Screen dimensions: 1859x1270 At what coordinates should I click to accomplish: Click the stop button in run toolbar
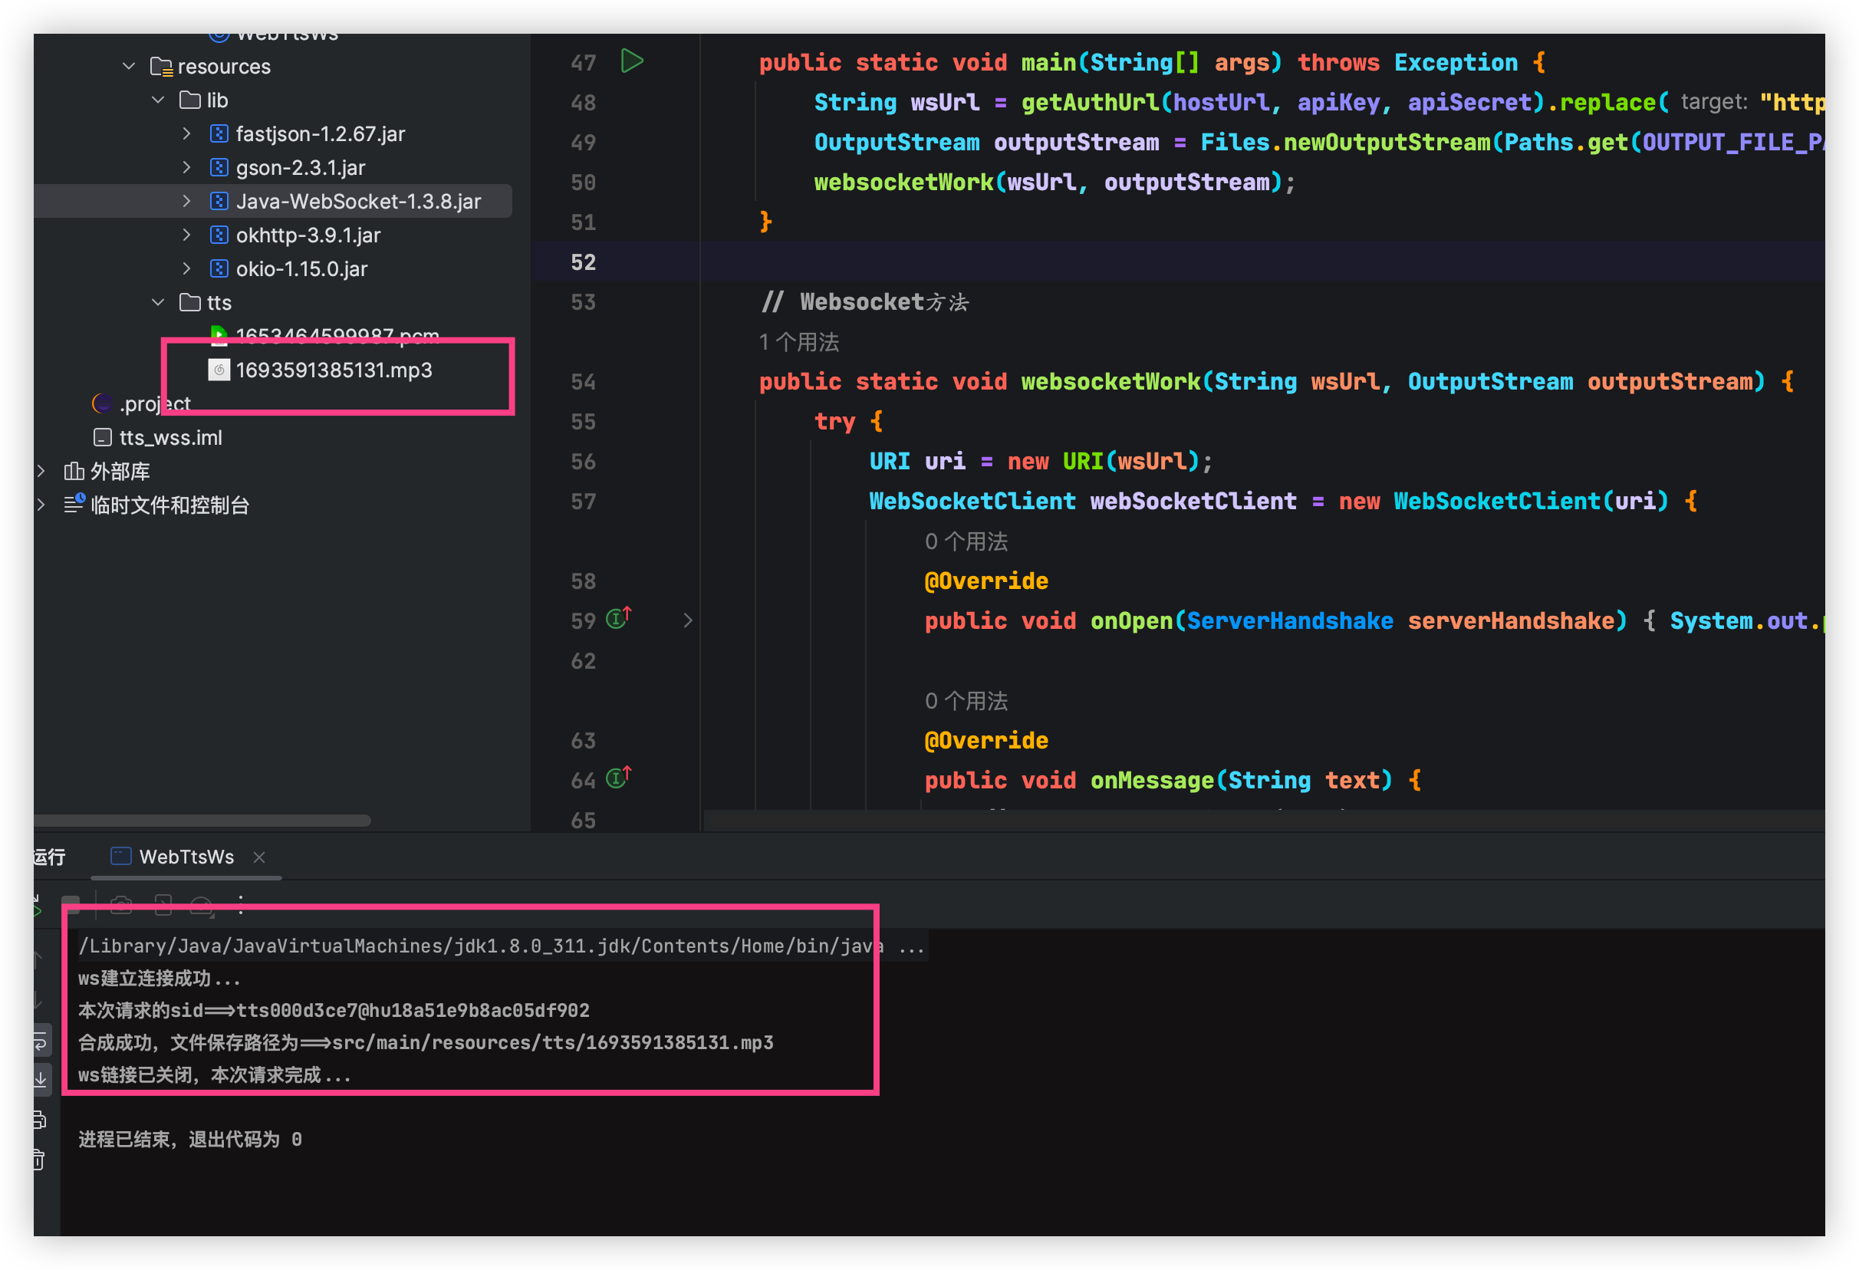click(x=71, y=904)
